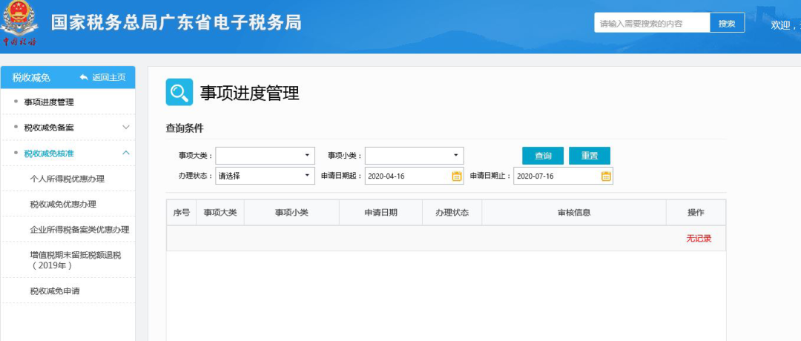Open 个人所得税优惠办理 submenu item
Screen dimensions: 801x341
click(x=67, y=179)
